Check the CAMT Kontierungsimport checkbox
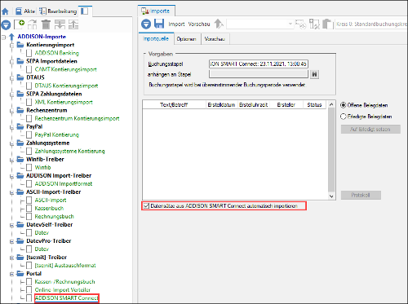408x304 pixels. (x=29, y=69)
